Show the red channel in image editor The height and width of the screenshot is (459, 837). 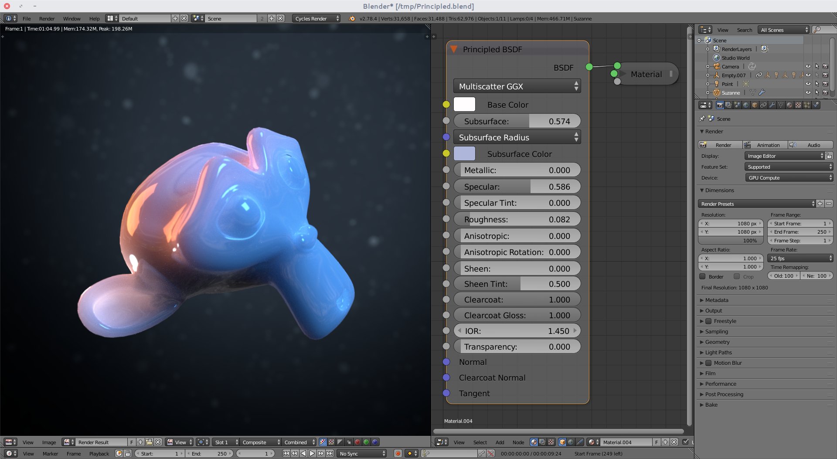(x=357, y=442)
